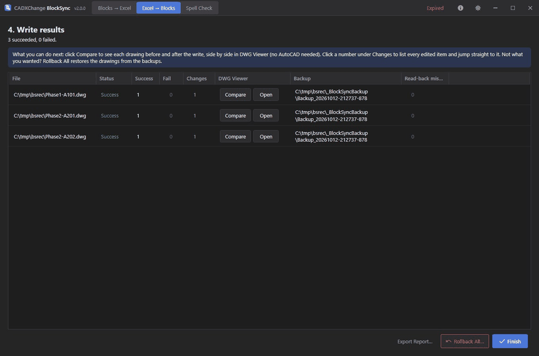This screenshot has height=356, width=539.
Task: Click the backup path in Phase1-A101.dwg row
Action: (331, 95)
